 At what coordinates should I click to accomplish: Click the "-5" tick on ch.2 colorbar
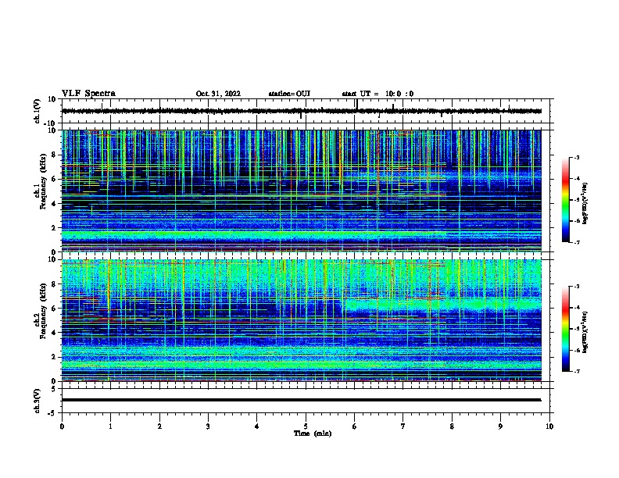coord(576,329)
